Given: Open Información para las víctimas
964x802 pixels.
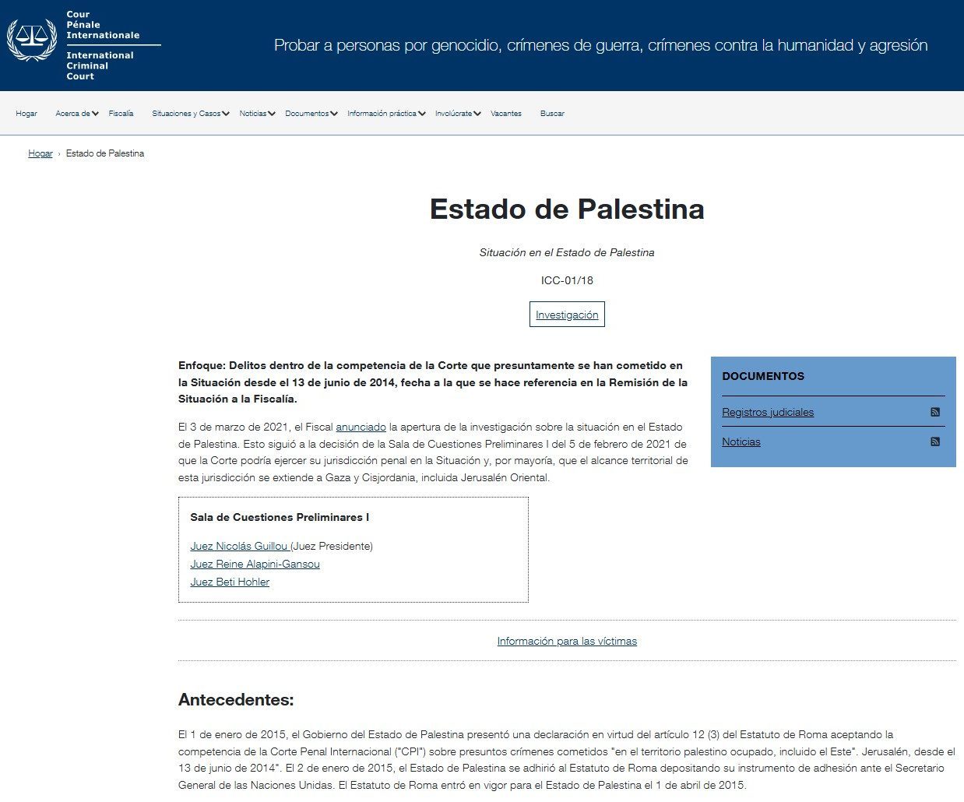Looking at the screenshot, I should [567, 641].
